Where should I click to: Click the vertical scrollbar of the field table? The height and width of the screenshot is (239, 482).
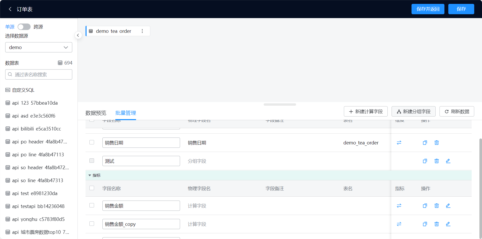tap(480, 189)
